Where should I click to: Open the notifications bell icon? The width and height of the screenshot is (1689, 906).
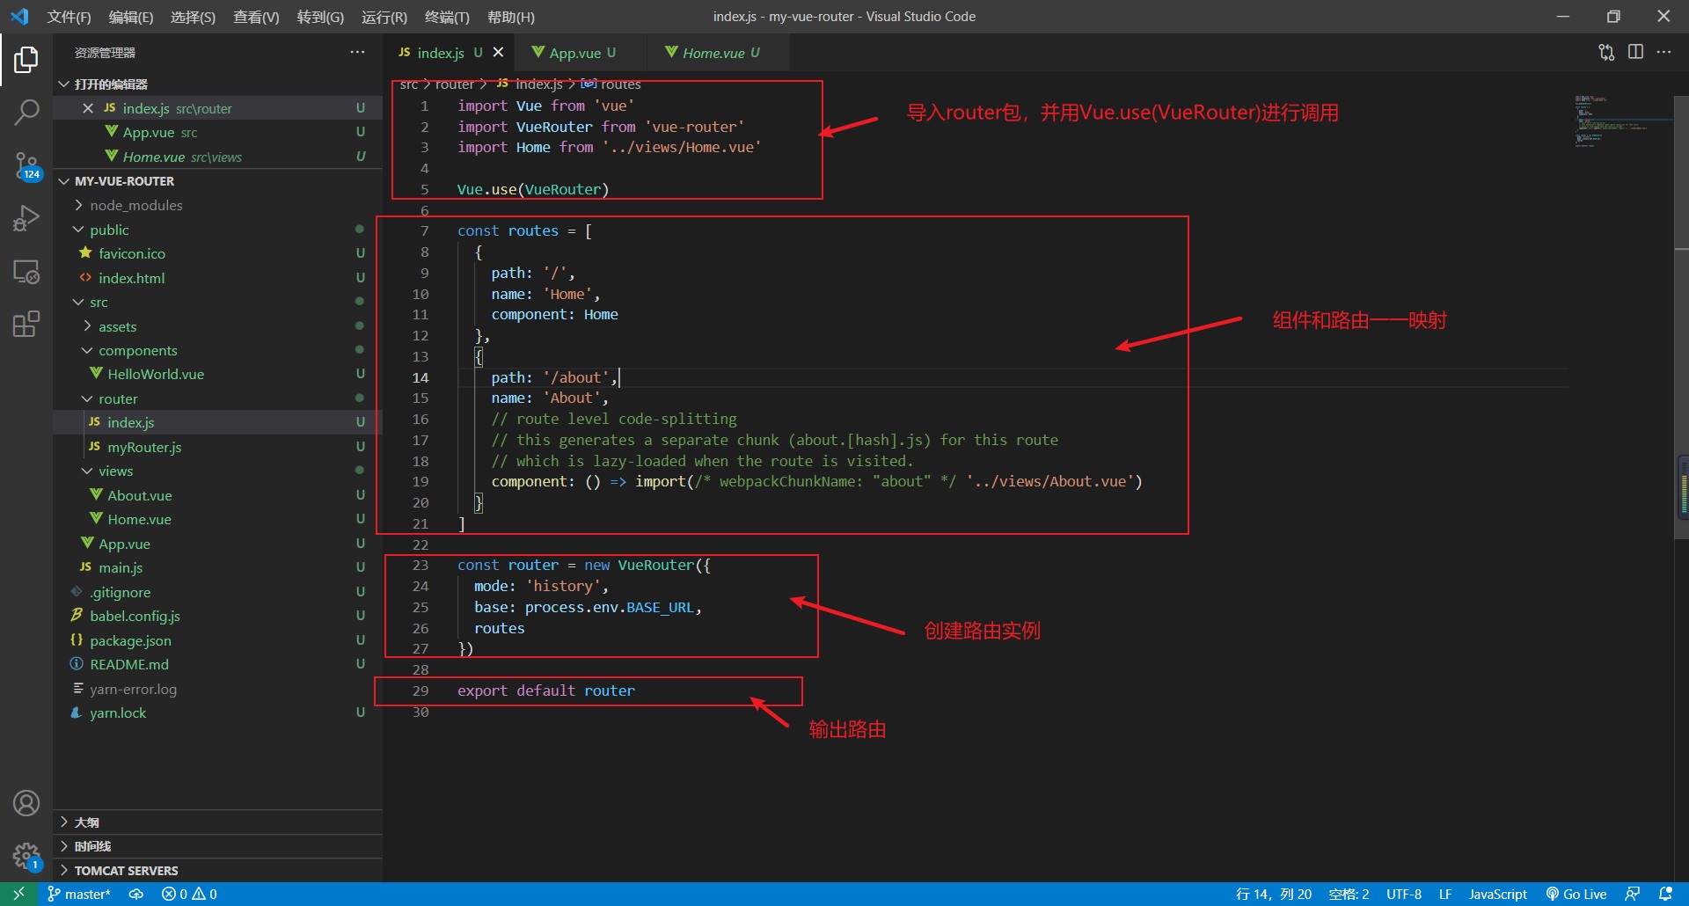[x=1665, y=894]
